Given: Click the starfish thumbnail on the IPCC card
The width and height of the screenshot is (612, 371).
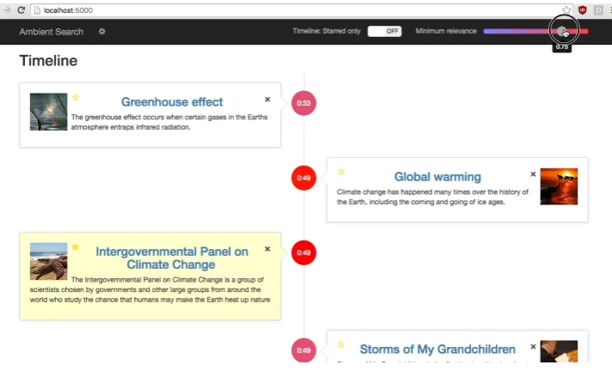Looking at the screenshot, I should coord(49,261).
